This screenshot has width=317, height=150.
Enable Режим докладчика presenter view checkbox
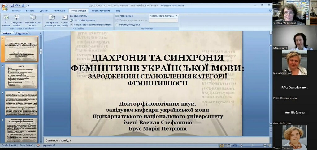pos(117,25)
